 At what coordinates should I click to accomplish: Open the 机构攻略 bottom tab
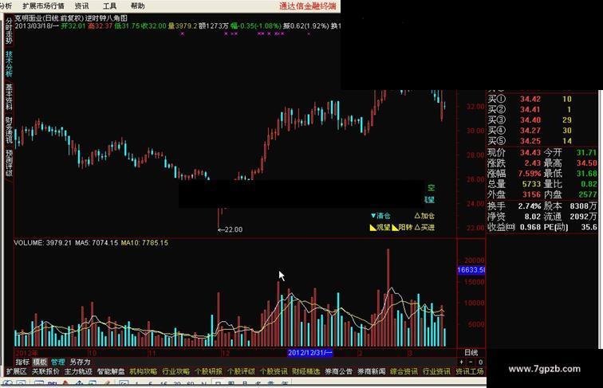(143, 371)
